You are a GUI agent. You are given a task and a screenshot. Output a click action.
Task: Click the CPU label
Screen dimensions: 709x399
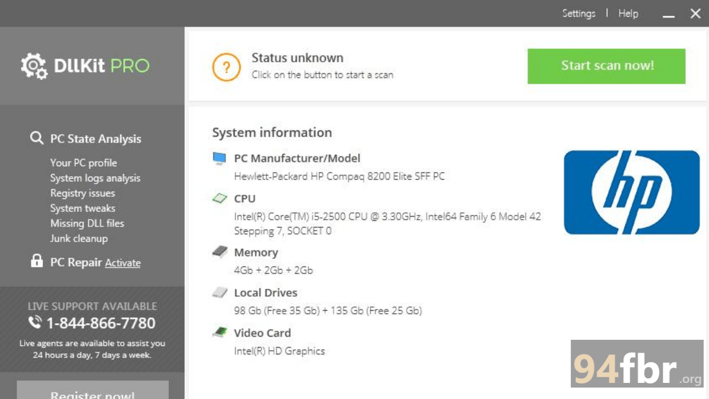(245, 198)
